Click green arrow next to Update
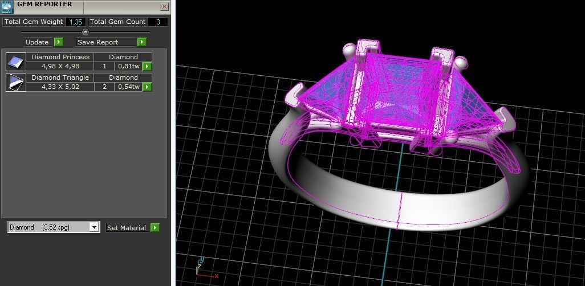The image size is (585, 286). [59, 42]
